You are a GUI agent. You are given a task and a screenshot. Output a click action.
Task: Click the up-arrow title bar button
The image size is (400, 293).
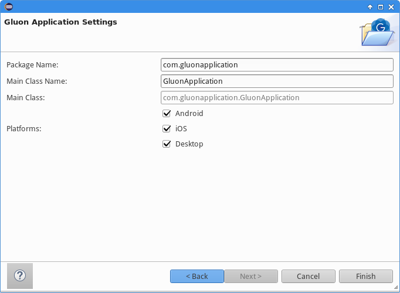[370, 7]
